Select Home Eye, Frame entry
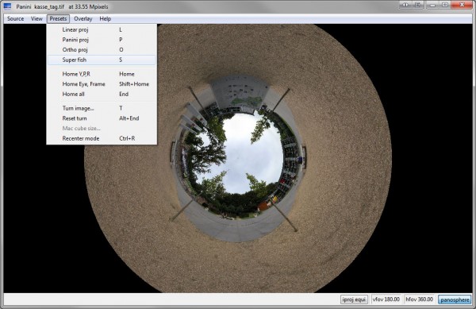 tap(102, 84)
